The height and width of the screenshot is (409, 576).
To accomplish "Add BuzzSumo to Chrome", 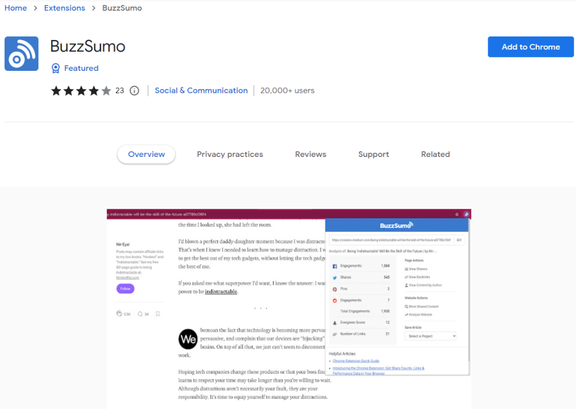I will tap(530, 47).
